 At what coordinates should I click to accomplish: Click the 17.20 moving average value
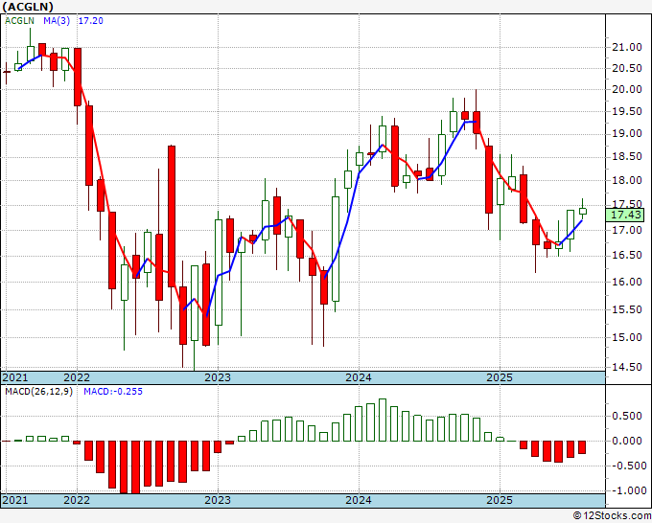(x=91, y=21)
